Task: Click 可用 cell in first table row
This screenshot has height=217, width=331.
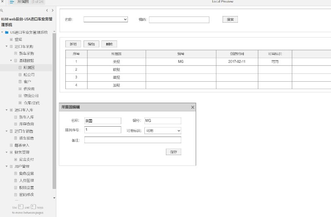Action: [275, 61]
